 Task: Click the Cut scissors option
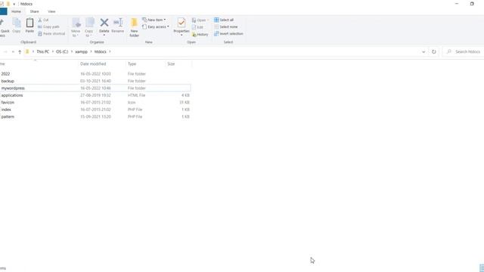click(x=43, y=20)
